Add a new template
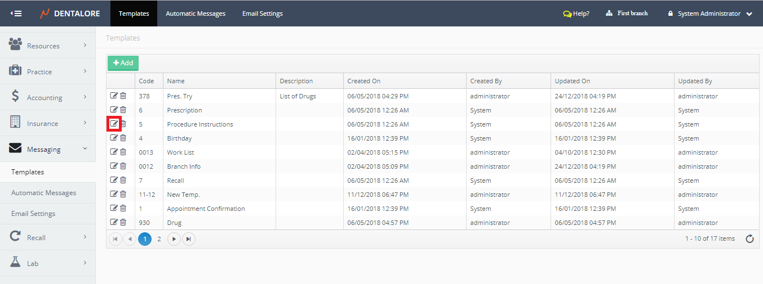This screenshot has height=284, width=763. [x=123, y=63]
